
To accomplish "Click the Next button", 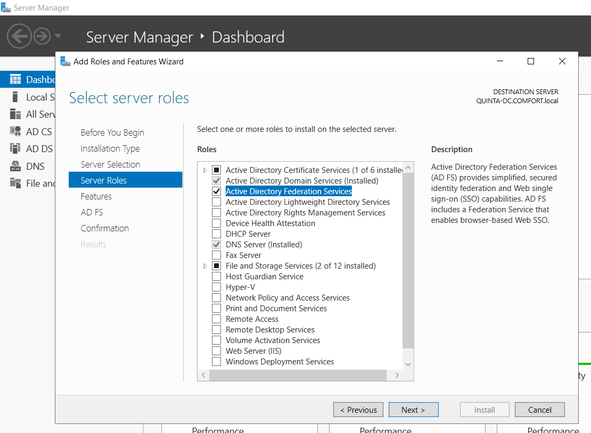I will click(413, 410).
